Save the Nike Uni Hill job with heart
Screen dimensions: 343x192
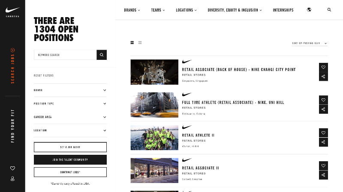click(323, 100)
